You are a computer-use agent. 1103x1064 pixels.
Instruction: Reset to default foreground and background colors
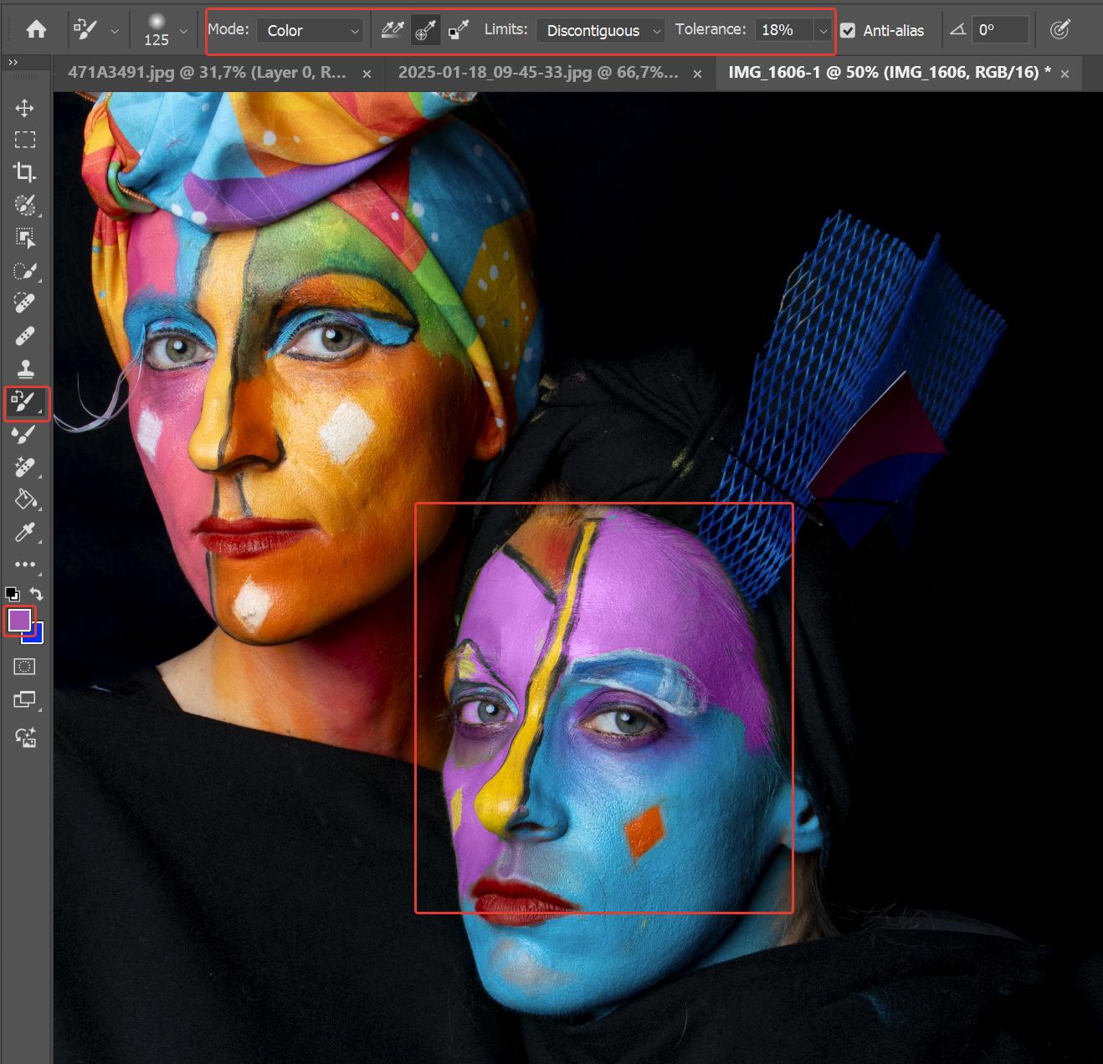point(13,594)
